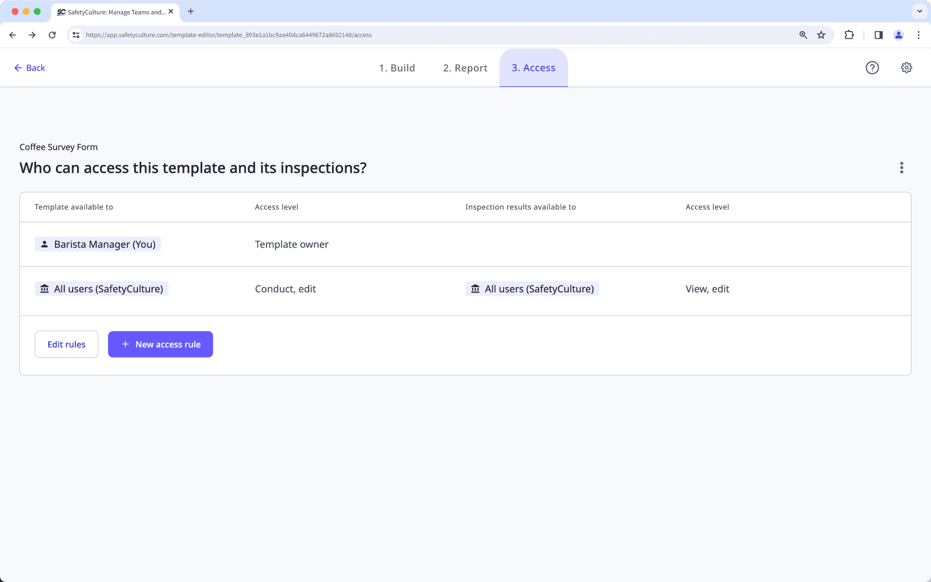931x582 pixels.
Task: Open a new browser tab with the plus
Action: (191, 11)
